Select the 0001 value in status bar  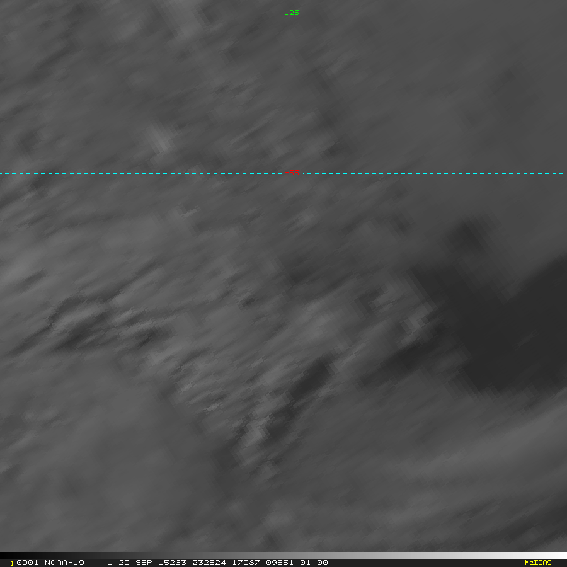pos(28,563)
